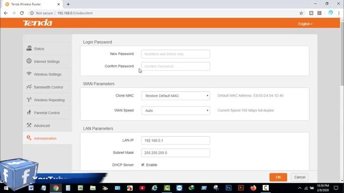Close the Tenda Wireless Router tab
344x193 pixels.
pos(59,4)
